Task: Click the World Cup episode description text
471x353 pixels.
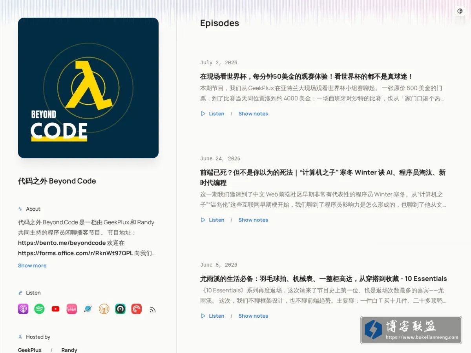Action: click(323, 93)
